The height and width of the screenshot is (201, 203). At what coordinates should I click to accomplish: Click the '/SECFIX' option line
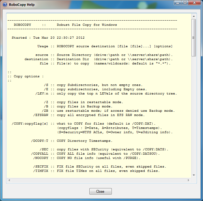[x=100, y=166]
